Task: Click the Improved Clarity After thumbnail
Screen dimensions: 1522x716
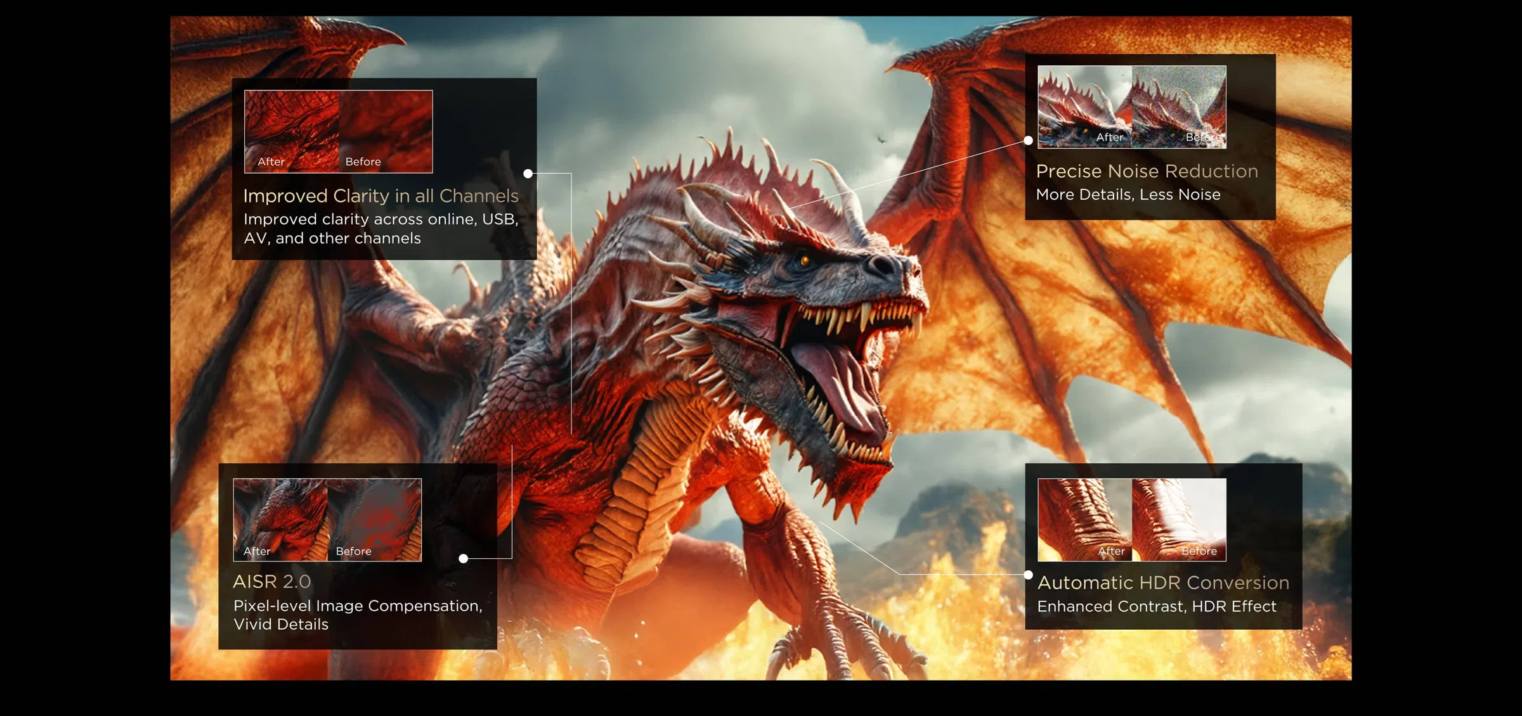Action: (x=292, y=131)
